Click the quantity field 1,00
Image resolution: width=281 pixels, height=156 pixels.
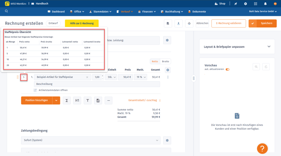click(x=97, y=77)
